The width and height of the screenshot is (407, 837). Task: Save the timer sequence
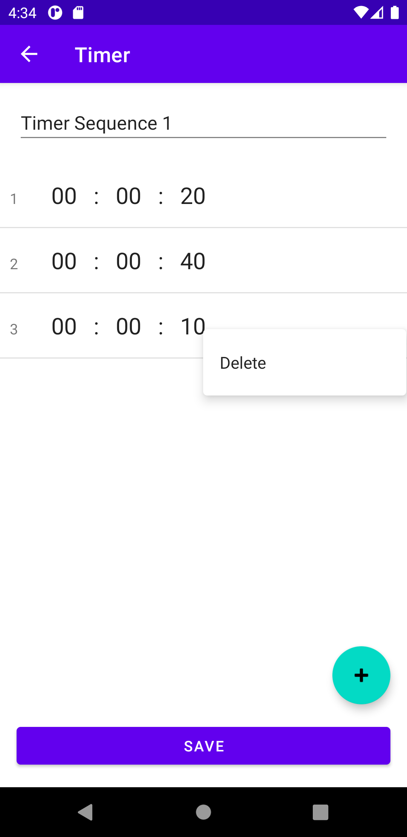point(203,746)
